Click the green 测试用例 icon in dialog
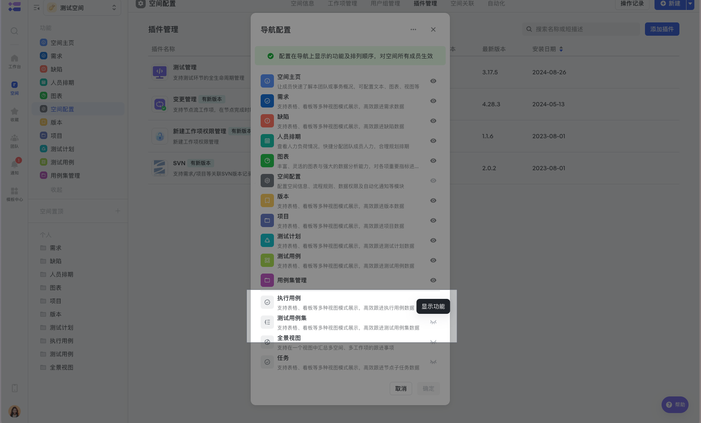This screenshot has width=701, height=423. click(267, 260)
